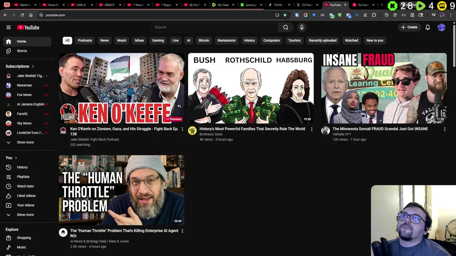Select the Music filter chip
Screen dimensions: 456x256
click(x=122, y=41)
